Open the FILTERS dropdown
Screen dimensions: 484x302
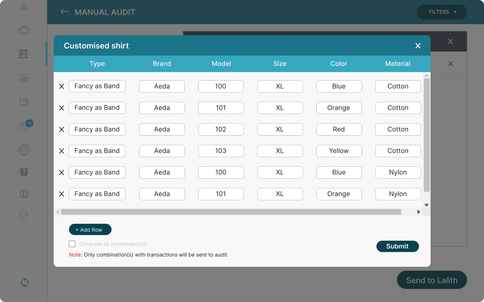pyautogui.click(x=441, y=12)
